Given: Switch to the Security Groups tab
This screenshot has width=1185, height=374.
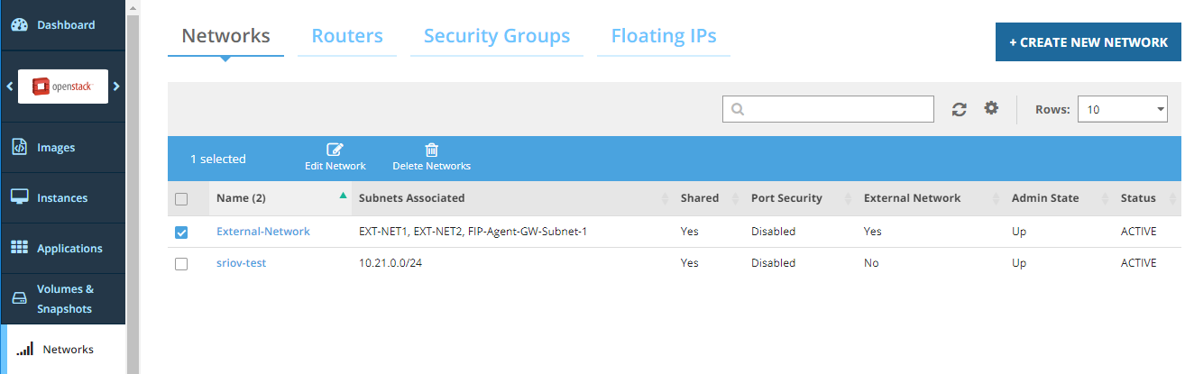Looking at the screenshot, I should (497, 36).
